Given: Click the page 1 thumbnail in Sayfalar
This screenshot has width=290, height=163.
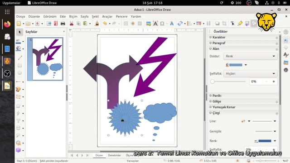Looking at the screenshot, I should (x=45, y=59).
